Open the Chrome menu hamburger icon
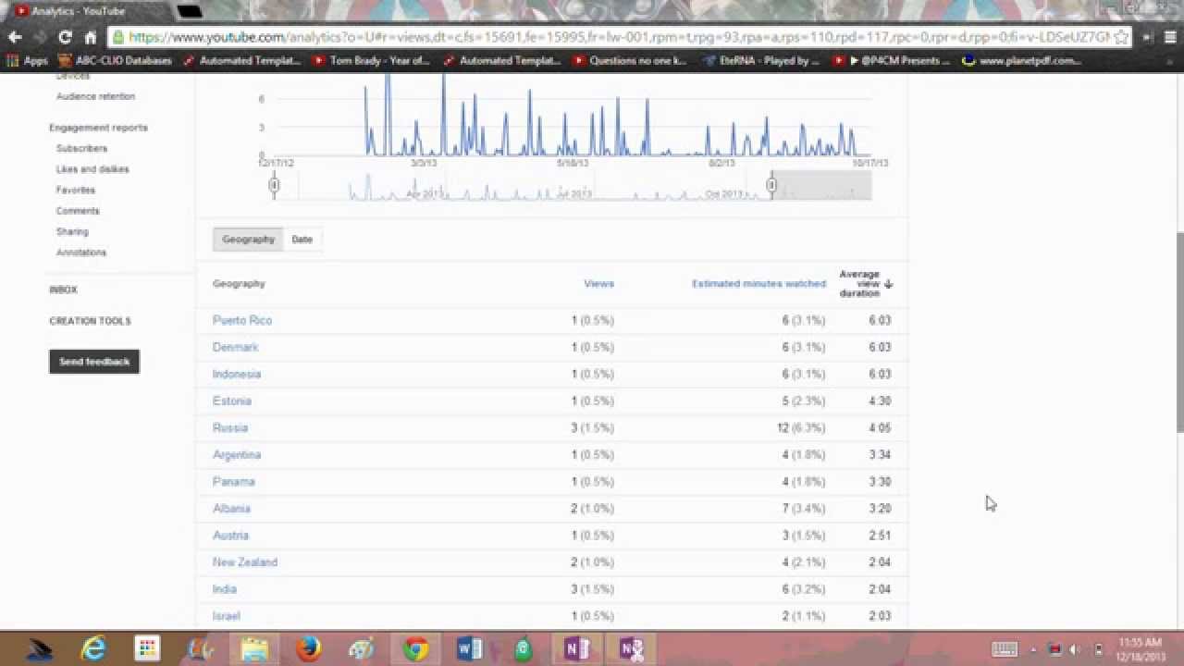 coord(1169,37)
